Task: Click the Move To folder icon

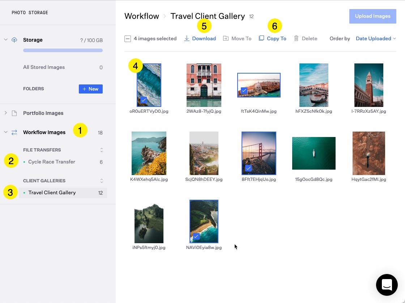Action: click(226, 38)
